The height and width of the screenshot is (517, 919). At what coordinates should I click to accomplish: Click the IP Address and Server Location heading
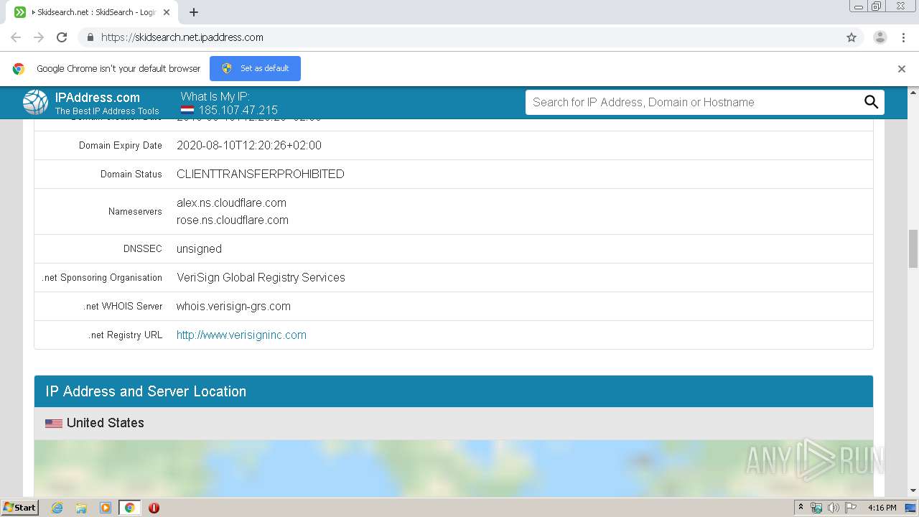tap(146, 391)
